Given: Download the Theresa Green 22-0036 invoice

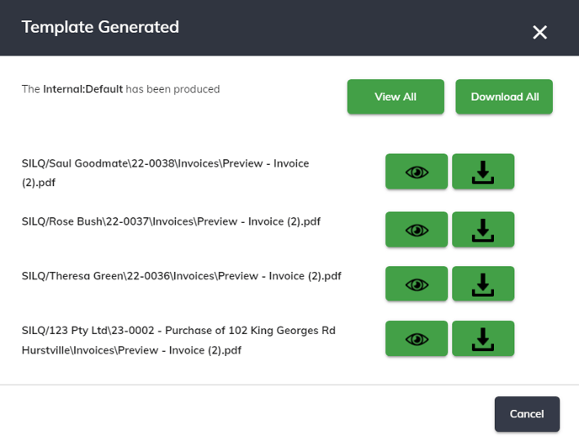Looking at the screenshot, I should [x=483, y=284].
